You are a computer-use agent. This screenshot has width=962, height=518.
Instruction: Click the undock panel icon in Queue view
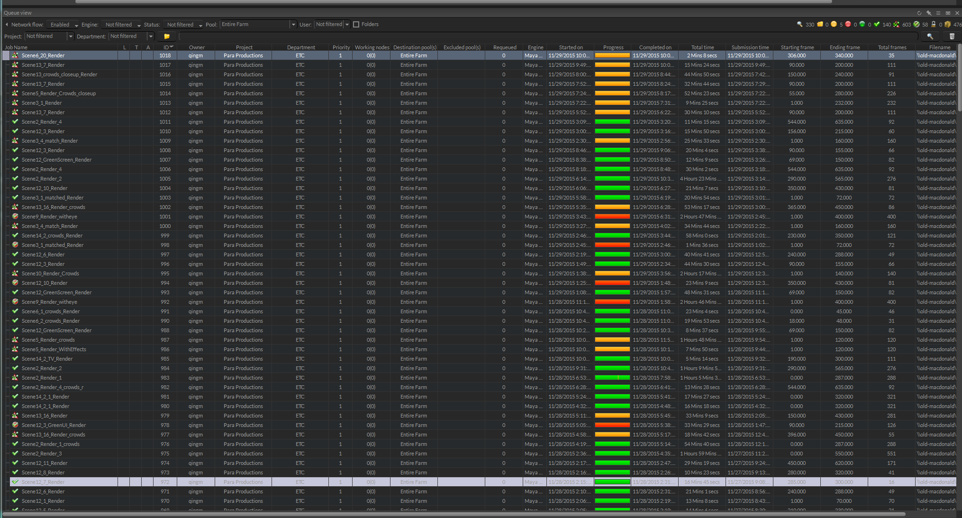[948, 13]
